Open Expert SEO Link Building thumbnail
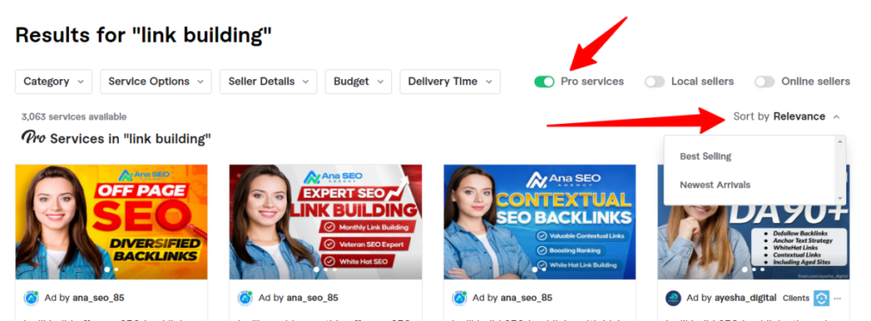Image resolution: width=871 pixels, height=321 pixels. click(x=326, y=222)
